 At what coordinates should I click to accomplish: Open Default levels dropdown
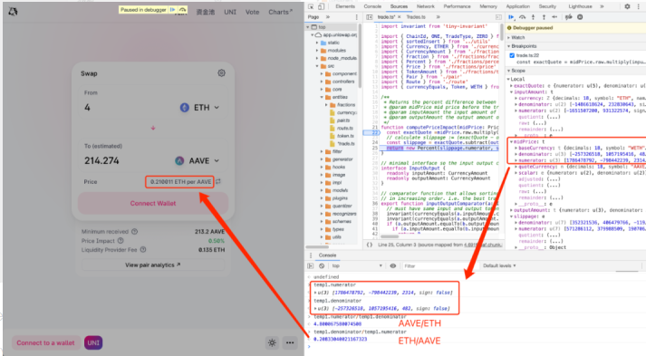pos(499,265)
